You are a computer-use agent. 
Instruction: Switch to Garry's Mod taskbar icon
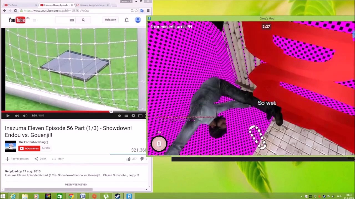coord(129,196)
